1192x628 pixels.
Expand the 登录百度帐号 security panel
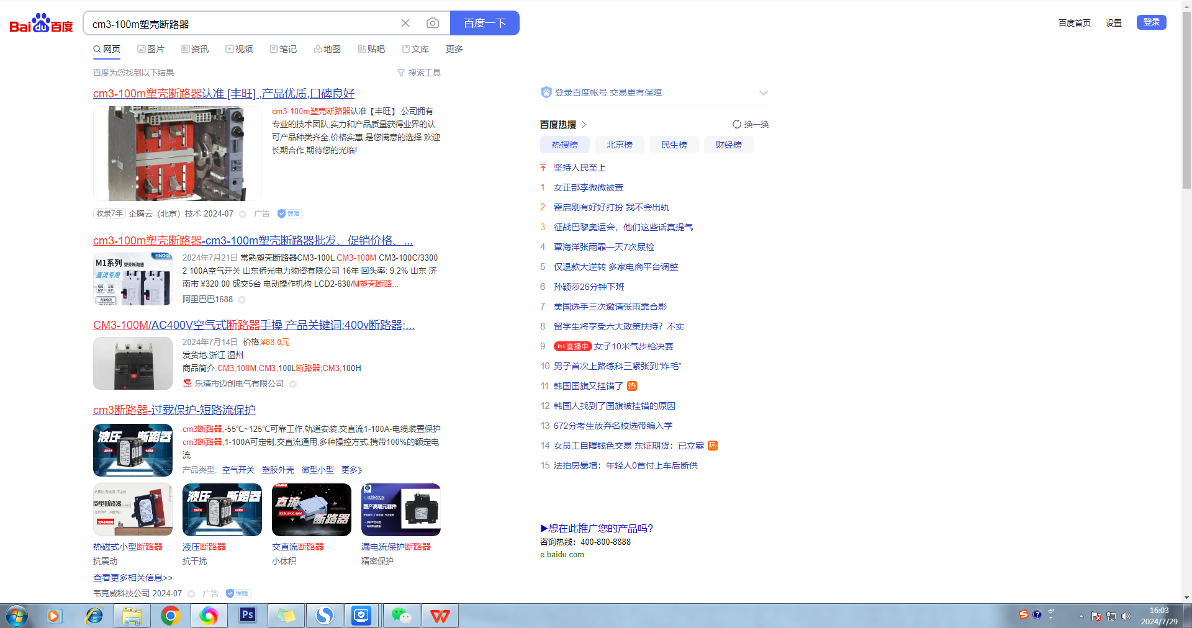coord(763,92)
